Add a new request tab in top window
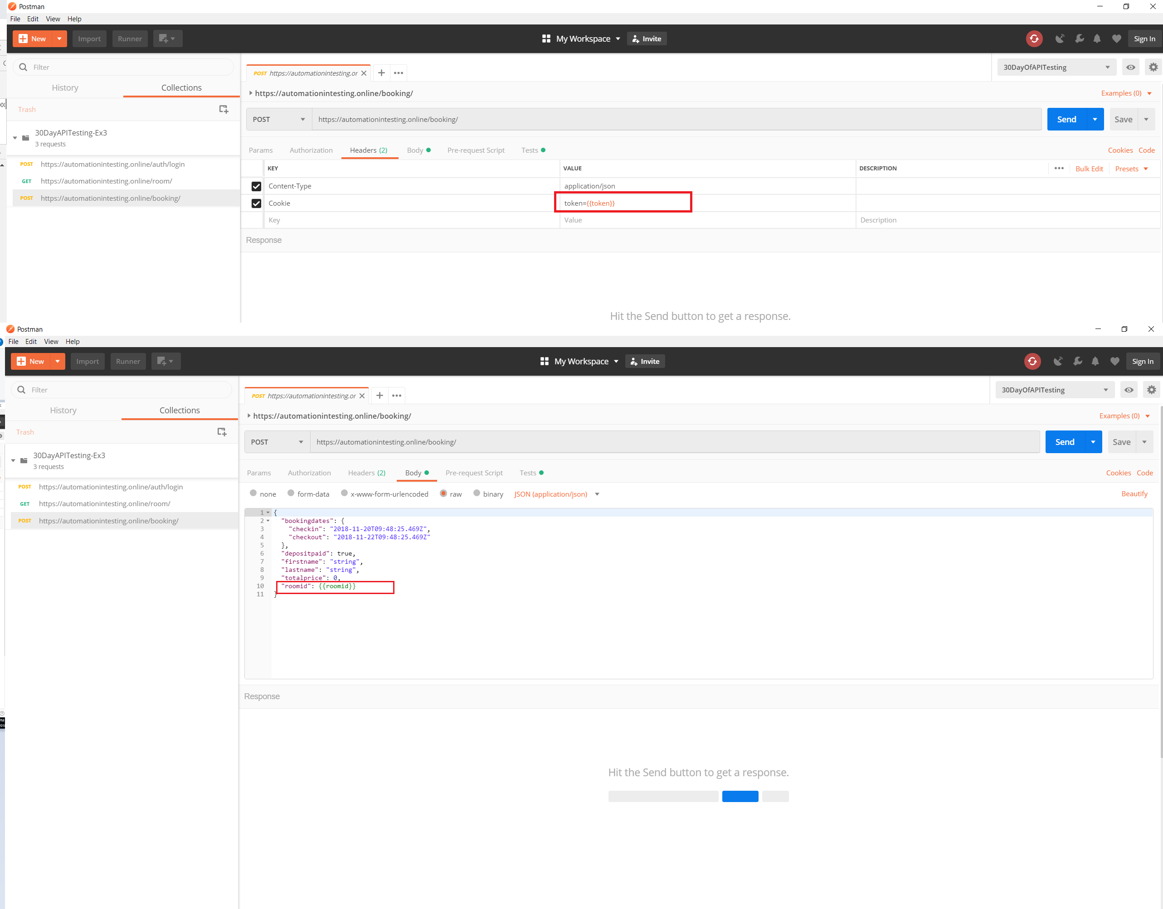The width and height of the screenshot is (1163, 909). (x=381, y=73)
